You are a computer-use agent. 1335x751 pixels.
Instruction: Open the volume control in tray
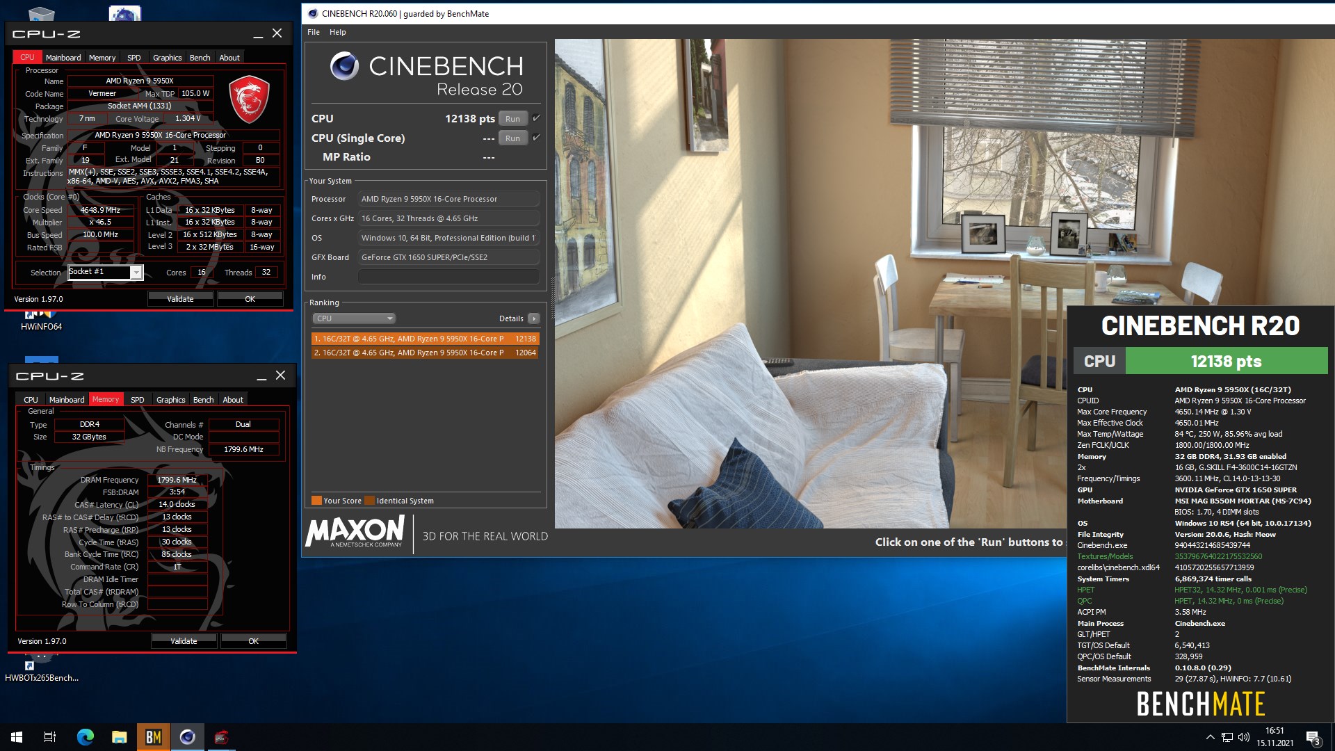coord(1244,737)
